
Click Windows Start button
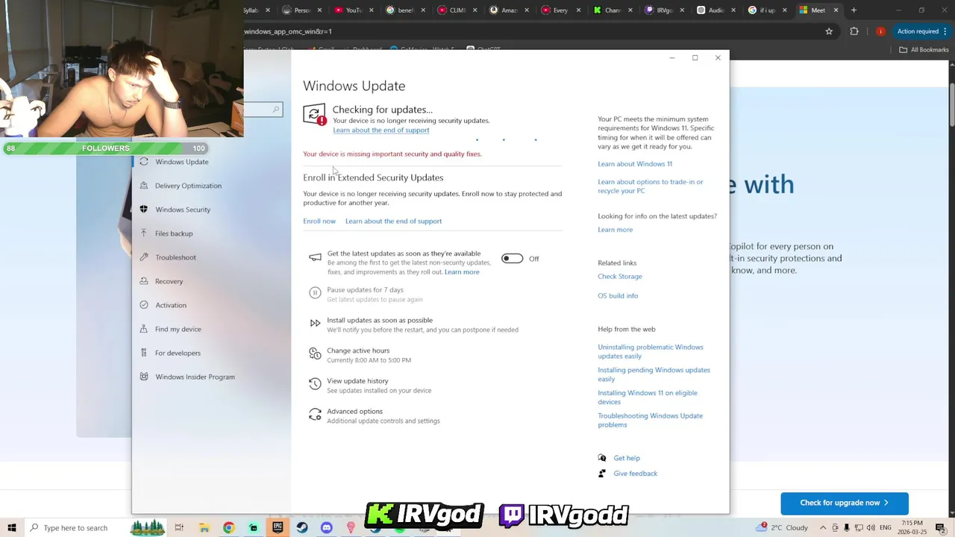tap(11, 528)
